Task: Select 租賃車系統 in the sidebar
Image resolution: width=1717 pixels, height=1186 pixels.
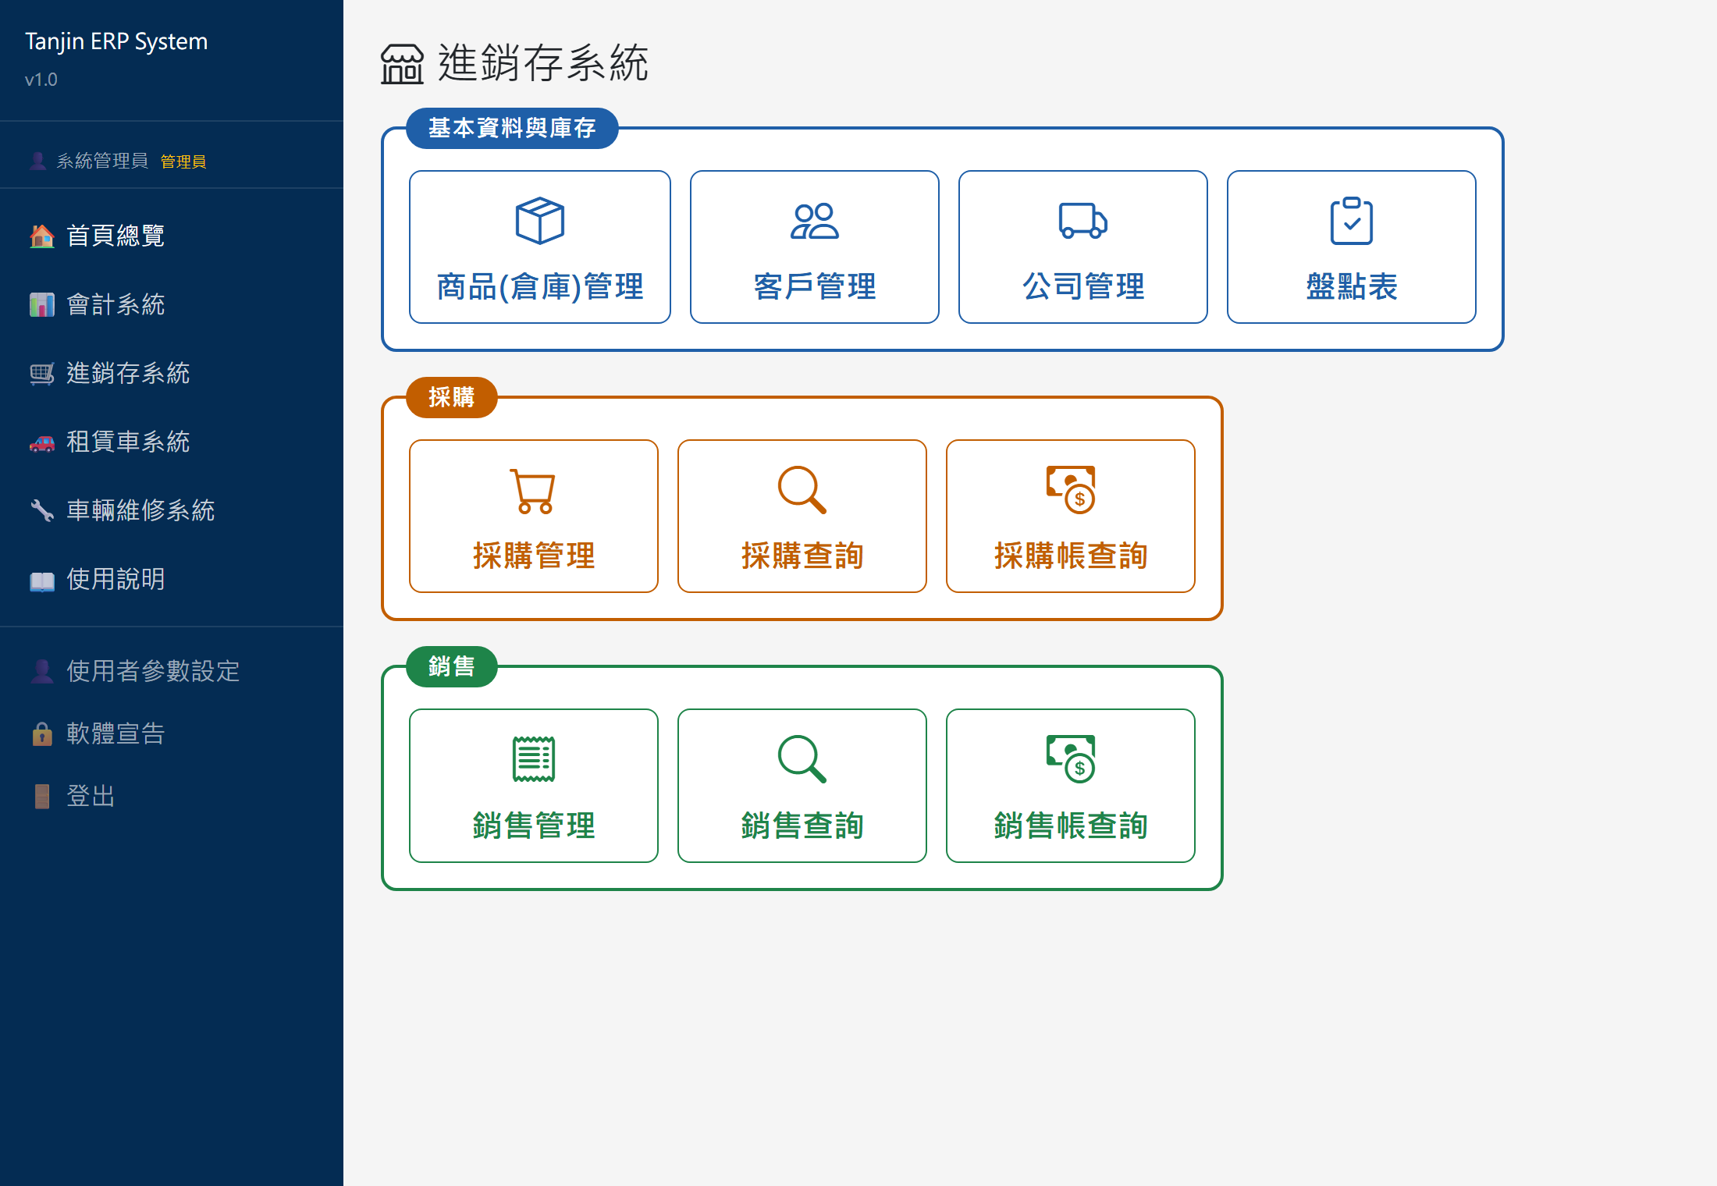Action: pyautogui.click(x=172, y=442)
